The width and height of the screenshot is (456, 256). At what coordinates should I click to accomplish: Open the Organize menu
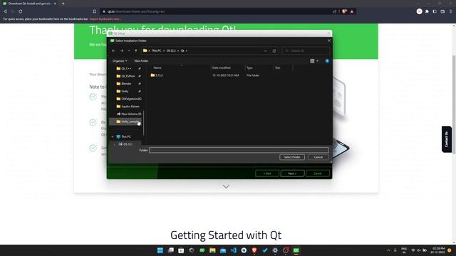[x=120, y=61]
